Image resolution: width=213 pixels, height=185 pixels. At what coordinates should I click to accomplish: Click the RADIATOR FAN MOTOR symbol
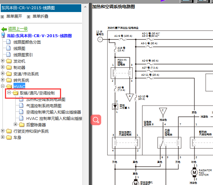point(194,172)
